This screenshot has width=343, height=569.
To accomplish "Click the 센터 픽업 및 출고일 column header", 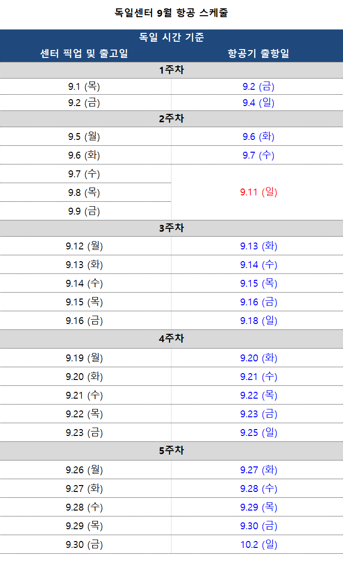I will [84, 54].
